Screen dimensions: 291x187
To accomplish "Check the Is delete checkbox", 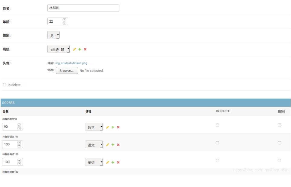I will pyautogui.click(x=5, y=85).
